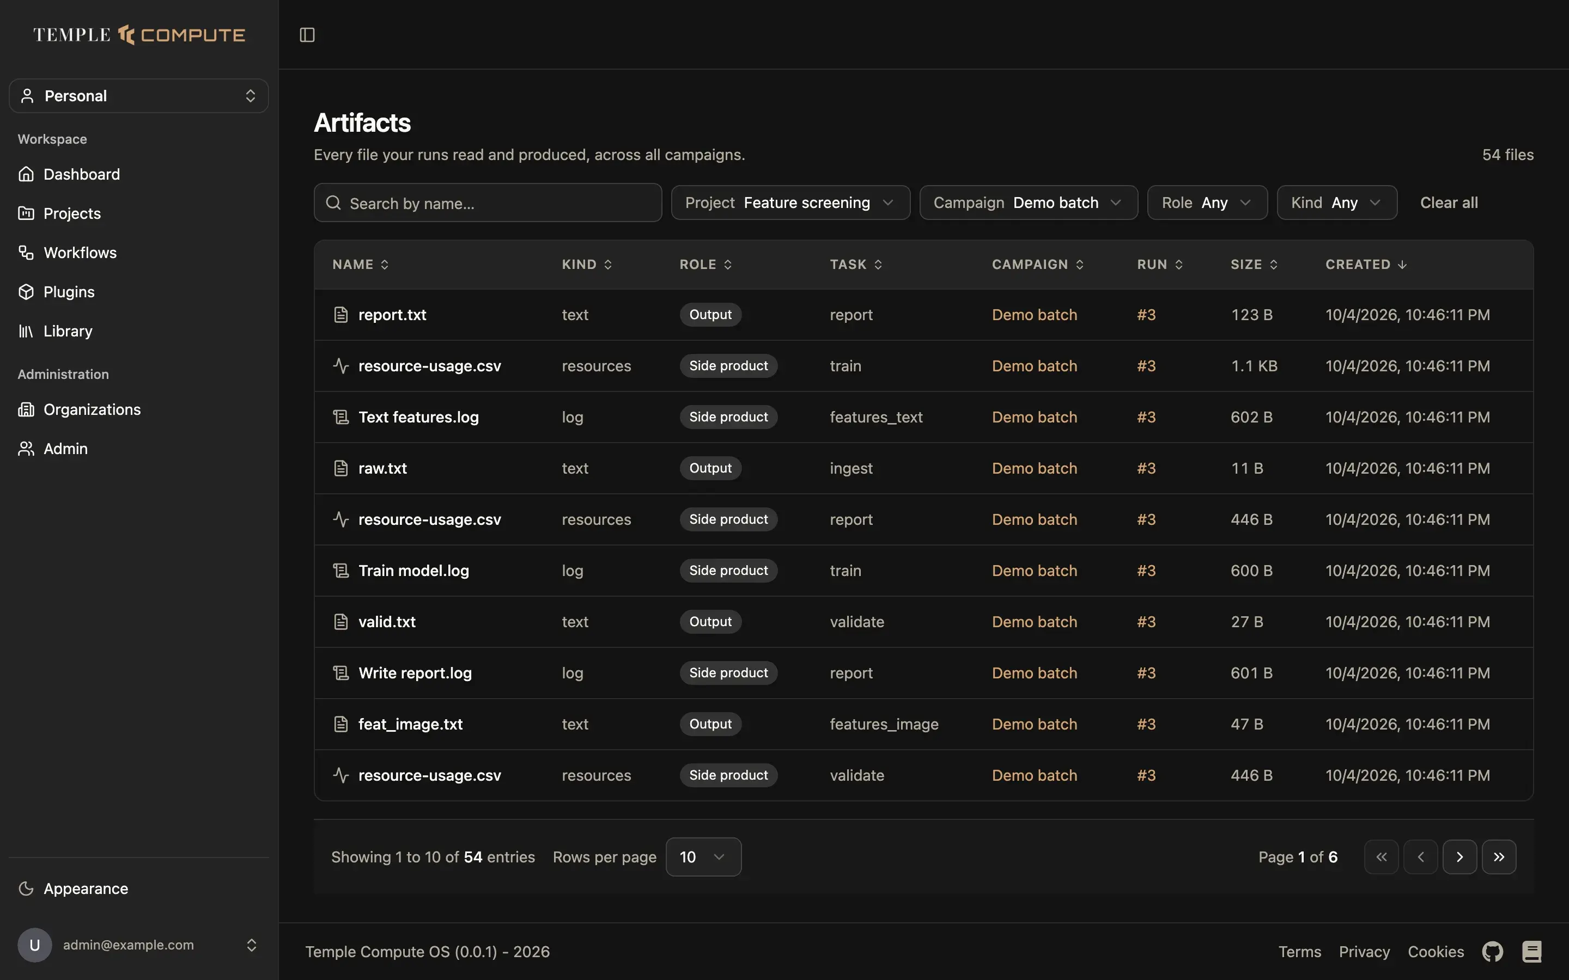Click the feat_image.txt file icon
This screenshot has height=980, width=1569.
tap(341, 725)
